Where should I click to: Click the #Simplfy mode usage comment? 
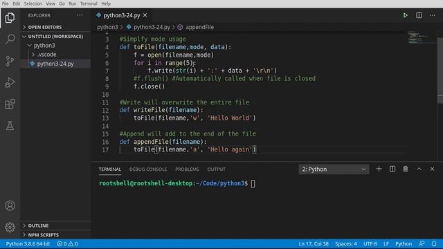point(152,39)
